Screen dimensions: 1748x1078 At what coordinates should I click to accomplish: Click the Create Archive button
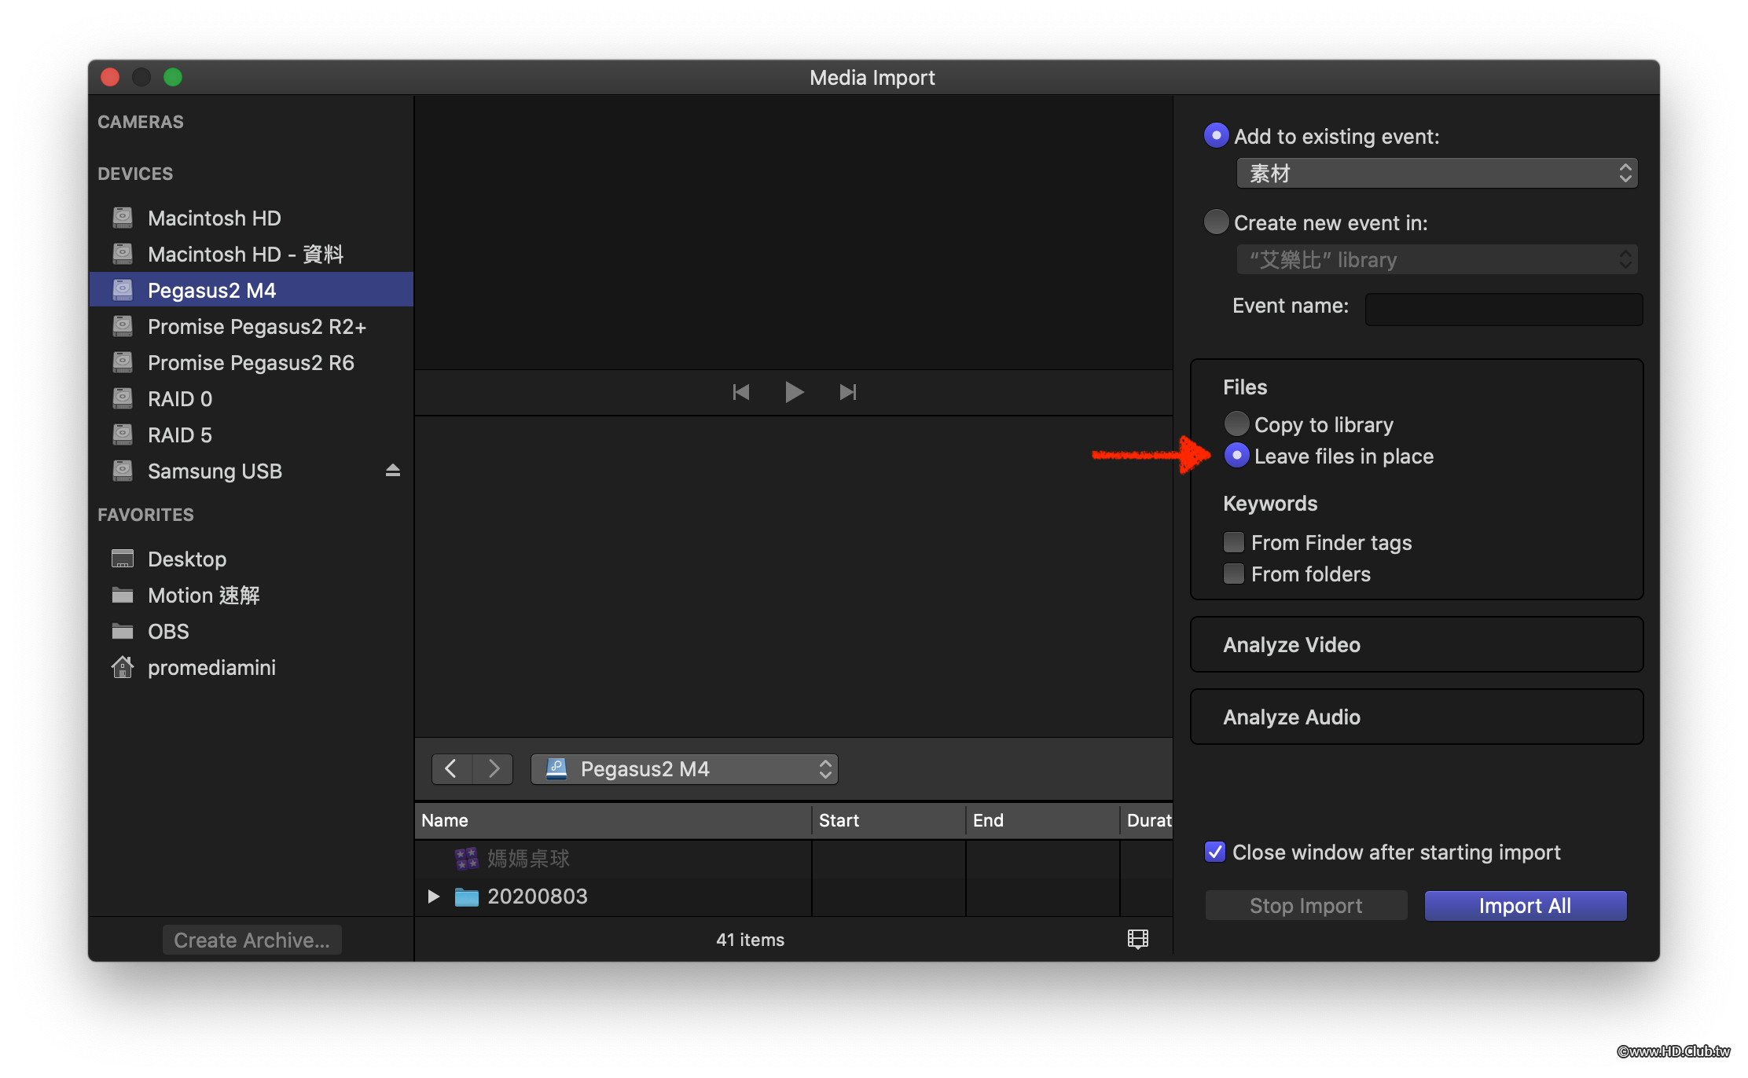[x=252, y=940]
